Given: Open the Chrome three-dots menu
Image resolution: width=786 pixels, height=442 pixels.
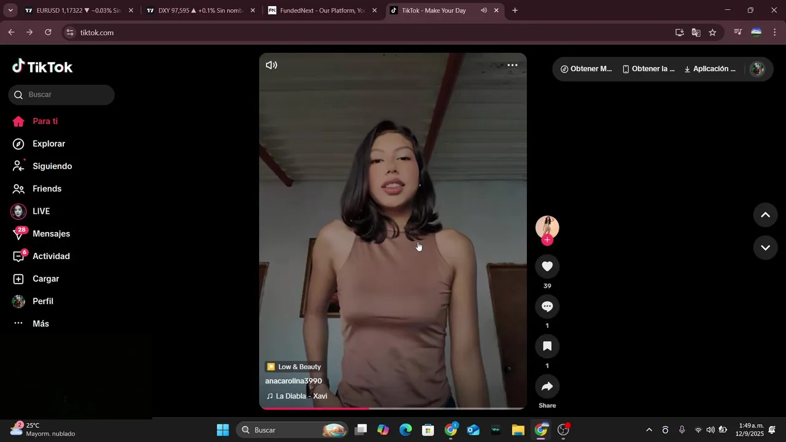Looking at the screenshot, I should point(774,33).
